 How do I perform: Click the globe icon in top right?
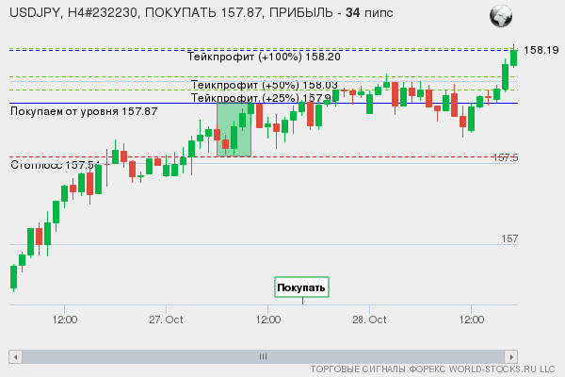tap(501, 16)
